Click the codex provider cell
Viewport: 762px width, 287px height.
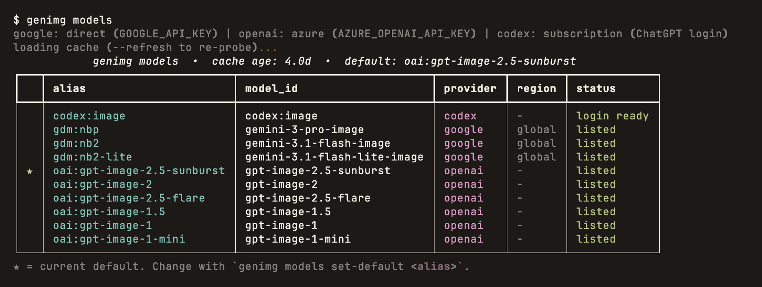(460, 116)
